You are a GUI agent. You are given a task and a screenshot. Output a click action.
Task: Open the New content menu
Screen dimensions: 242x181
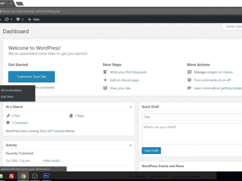[33, 19]
